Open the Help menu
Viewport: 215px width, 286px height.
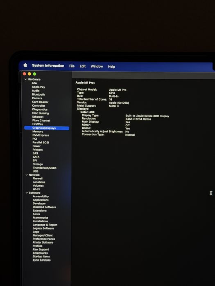pos(111,67)
